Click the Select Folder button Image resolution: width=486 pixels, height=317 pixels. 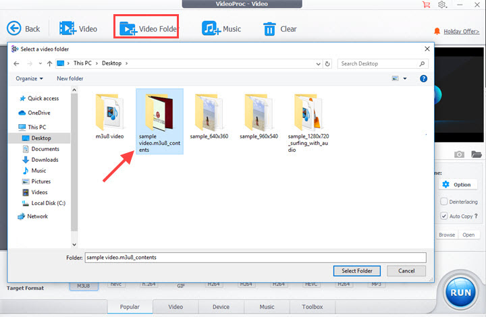coord(357,271)
